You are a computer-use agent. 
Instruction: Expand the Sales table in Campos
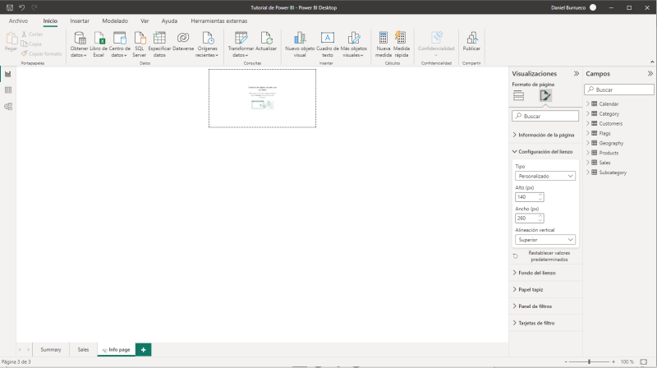pyautogui.click(x=604, y=163)
